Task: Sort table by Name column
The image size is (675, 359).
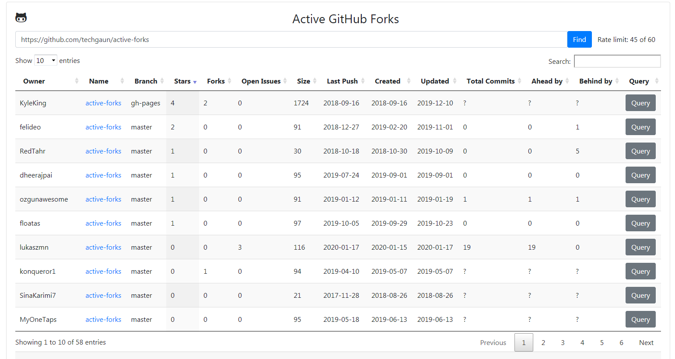Action: (x=104, y=81)
